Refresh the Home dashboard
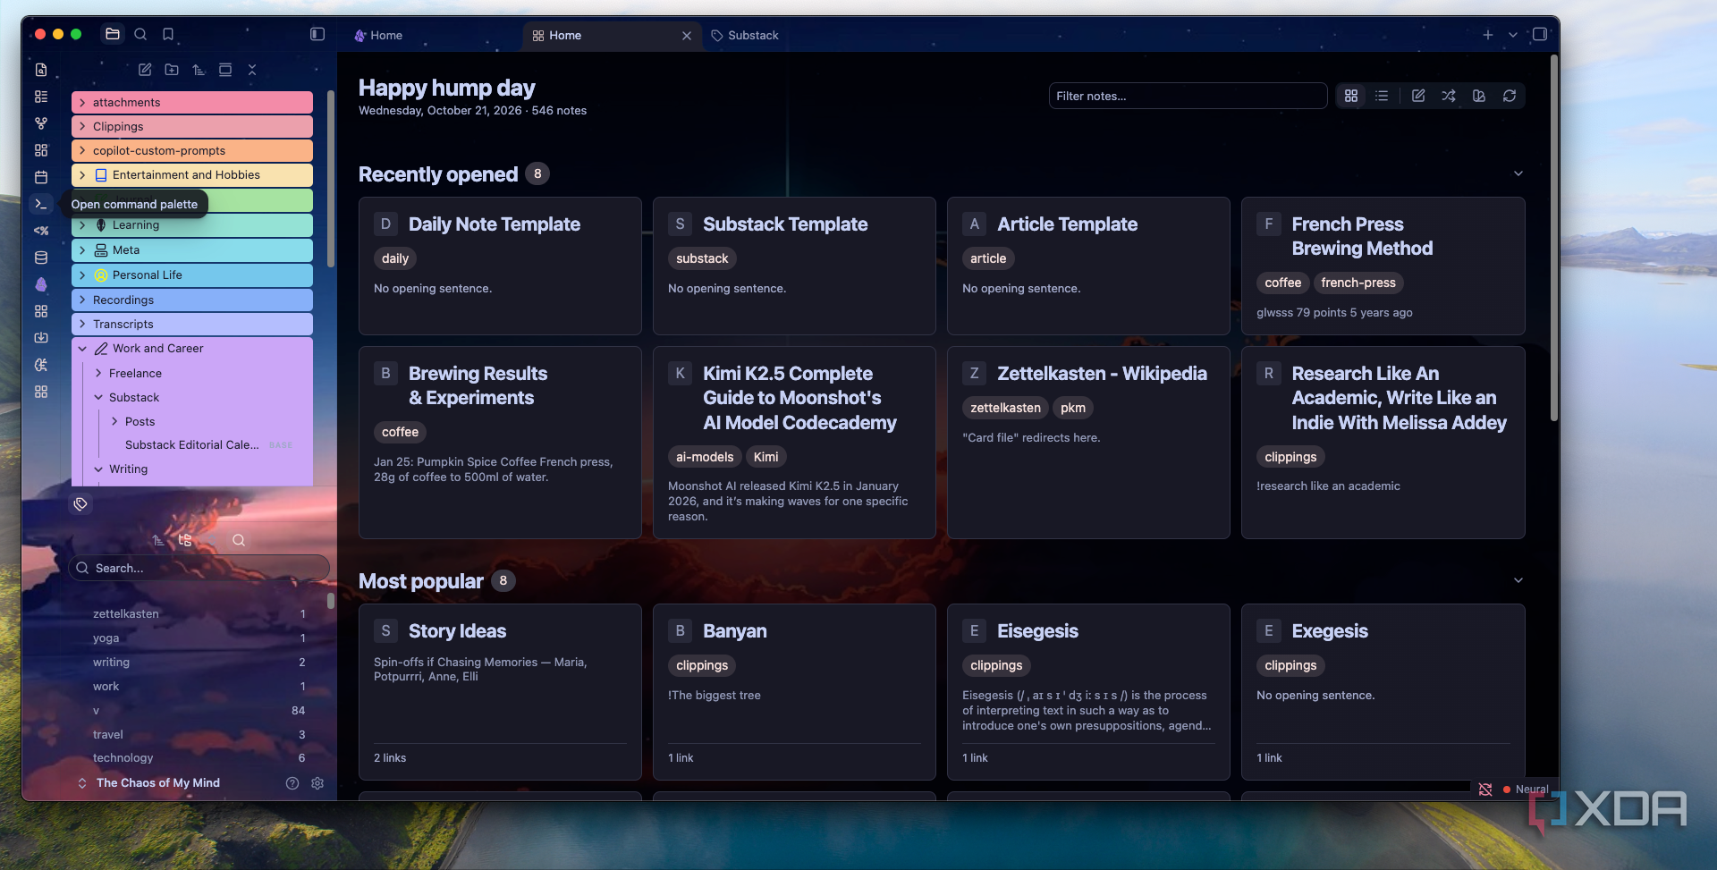The width and height of the screenshot is (1717, 870). coord(1510,96)
